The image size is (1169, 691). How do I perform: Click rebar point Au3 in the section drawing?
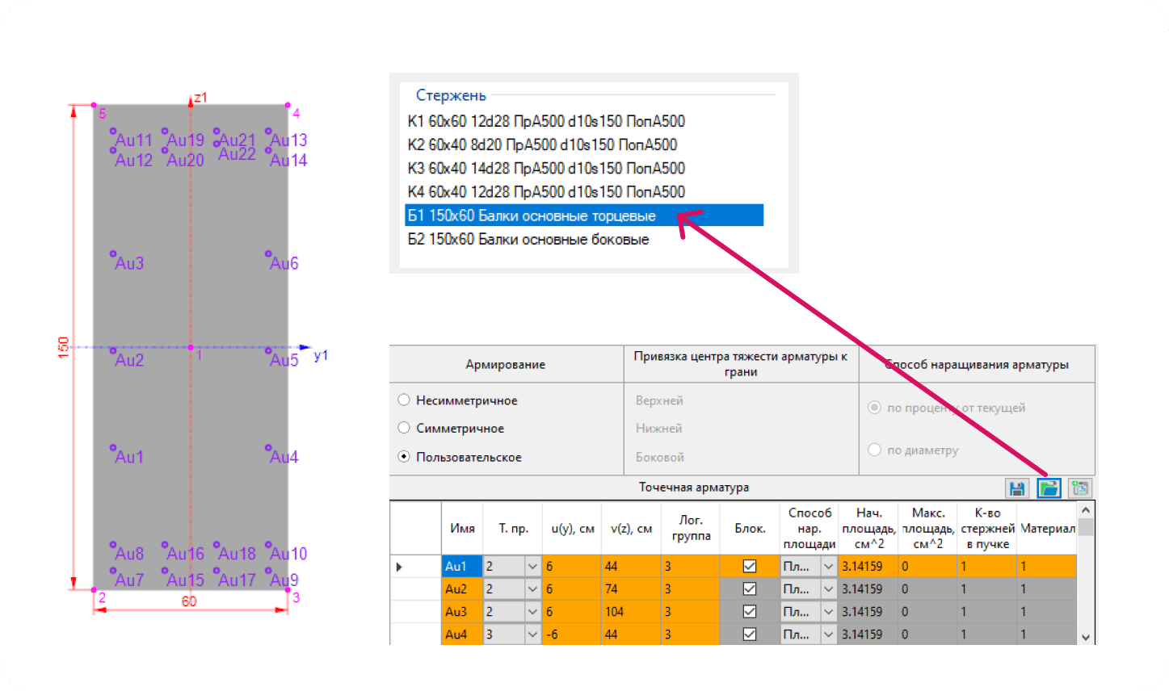tap(113, 253)
